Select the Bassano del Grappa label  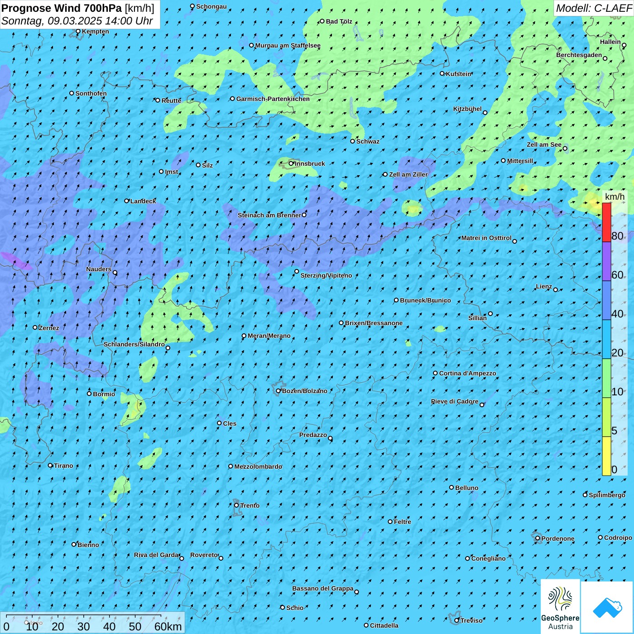pos(323,588)
